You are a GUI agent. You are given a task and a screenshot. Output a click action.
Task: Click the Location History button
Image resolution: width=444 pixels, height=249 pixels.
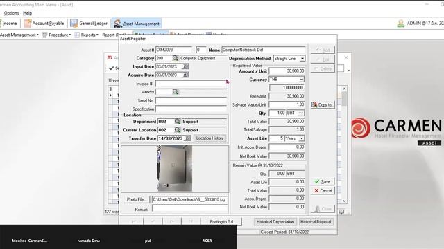[x=210, y=138]
